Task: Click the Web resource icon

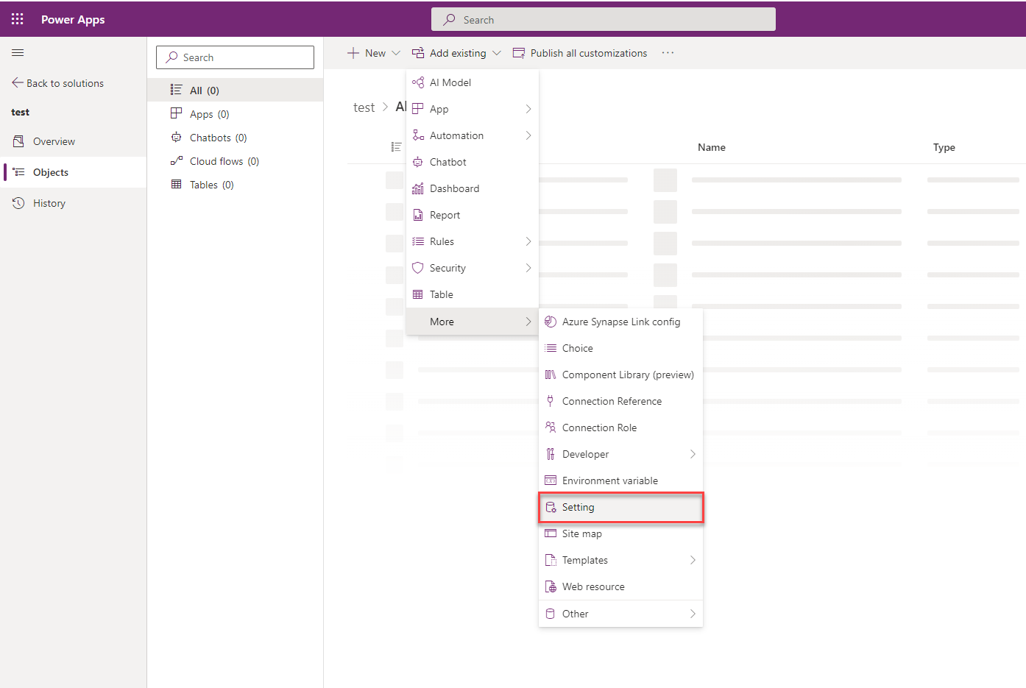Action: (551, 586)
